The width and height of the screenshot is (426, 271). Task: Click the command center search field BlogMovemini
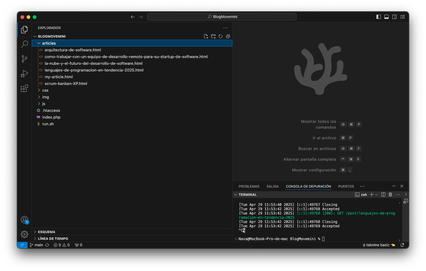pos(222,17)
